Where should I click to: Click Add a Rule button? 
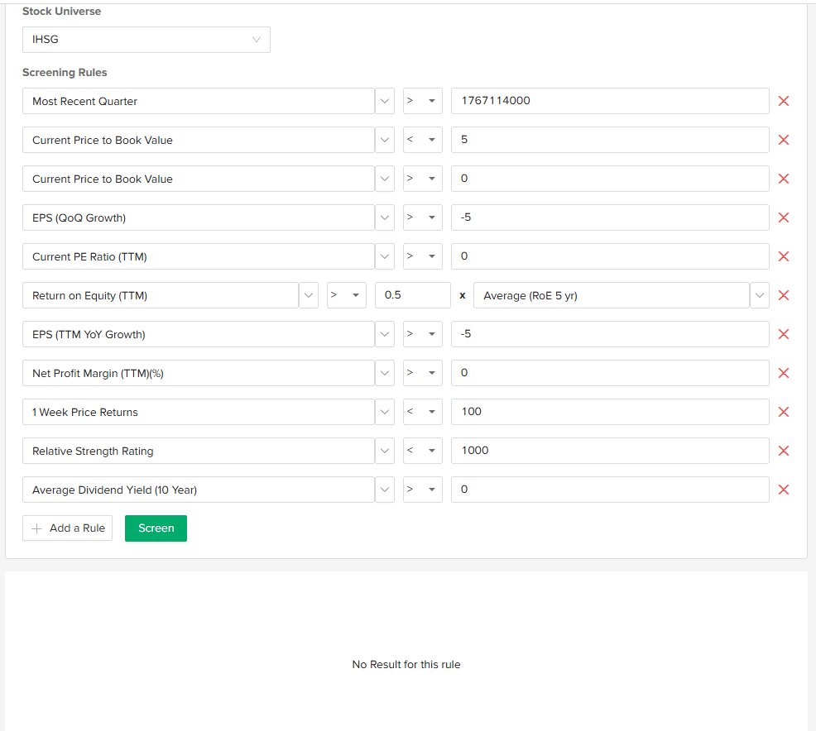coord(67,528)
